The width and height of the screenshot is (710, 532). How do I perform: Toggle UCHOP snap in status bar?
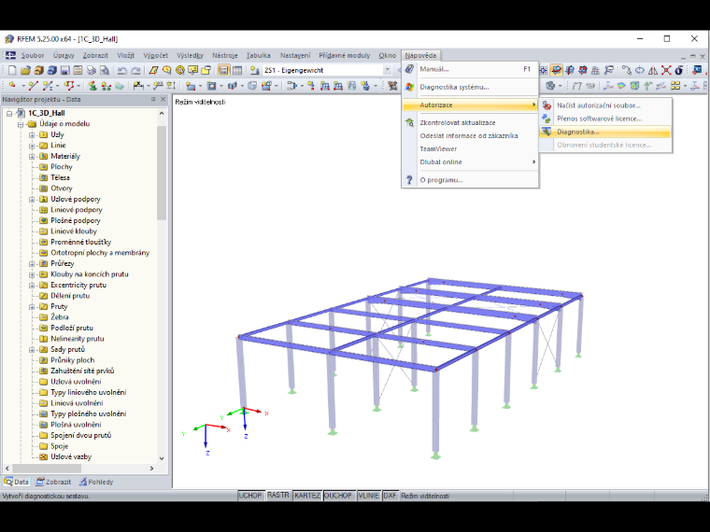click(x=250, y=496)
